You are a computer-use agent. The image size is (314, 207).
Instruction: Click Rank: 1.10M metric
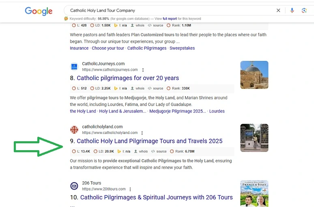tap(179, 26)
